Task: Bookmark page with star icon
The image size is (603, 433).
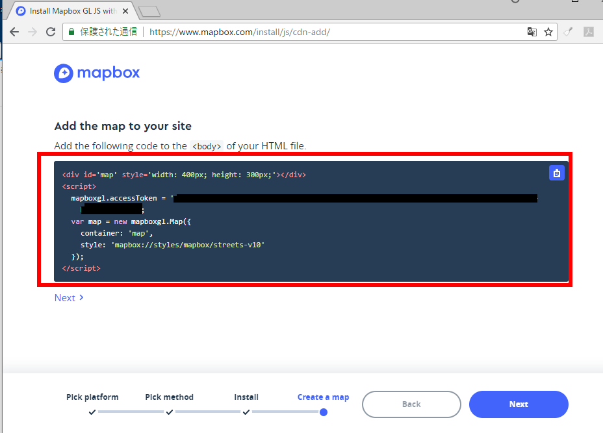Action: 548,32
